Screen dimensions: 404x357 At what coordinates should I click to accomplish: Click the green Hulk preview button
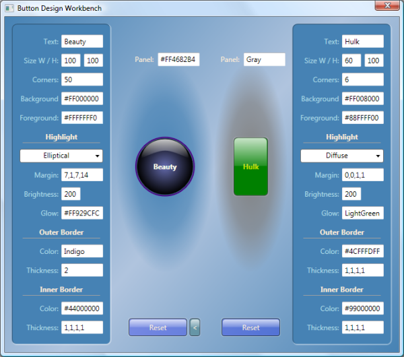click(x=250, y=166)
